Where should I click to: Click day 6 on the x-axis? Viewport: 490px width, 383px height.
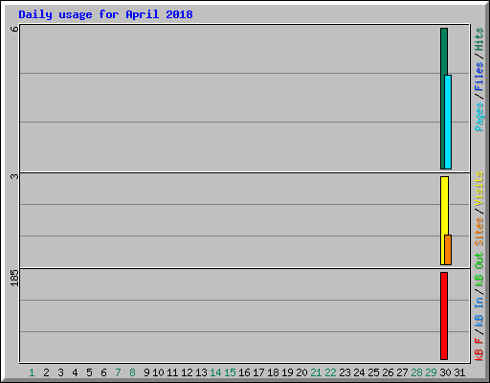click(x=103, y=372)
